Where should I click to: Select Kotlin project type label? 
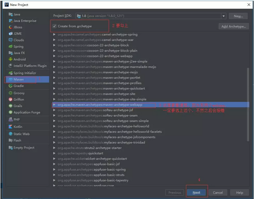18,127
